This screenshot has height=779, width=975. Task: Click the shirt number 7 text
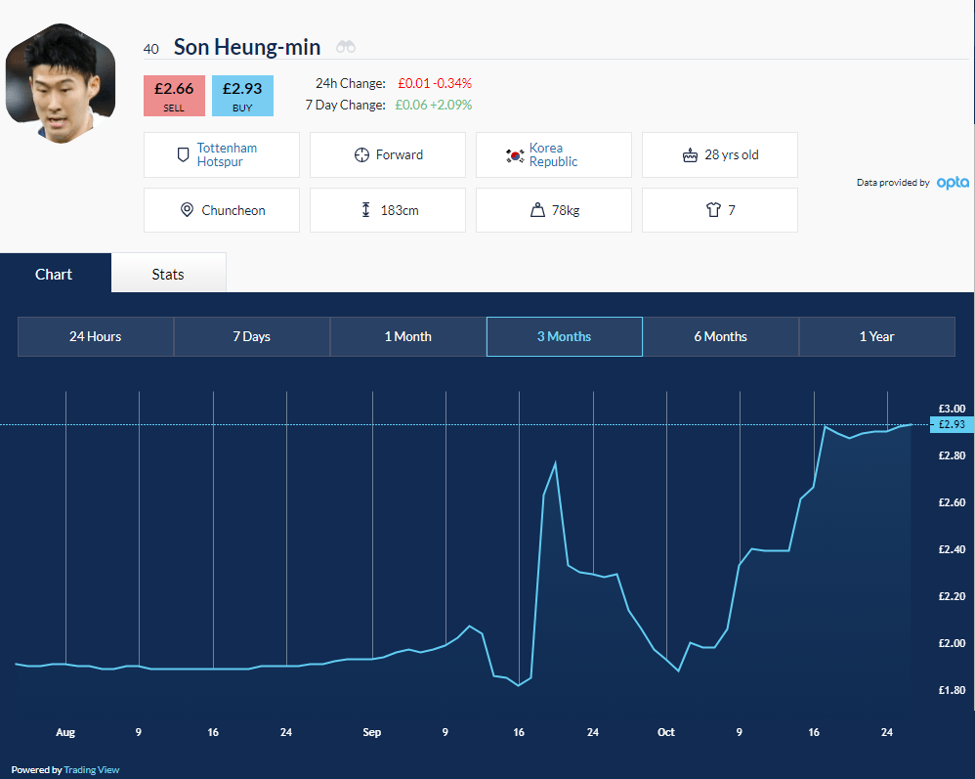point(732,210)
